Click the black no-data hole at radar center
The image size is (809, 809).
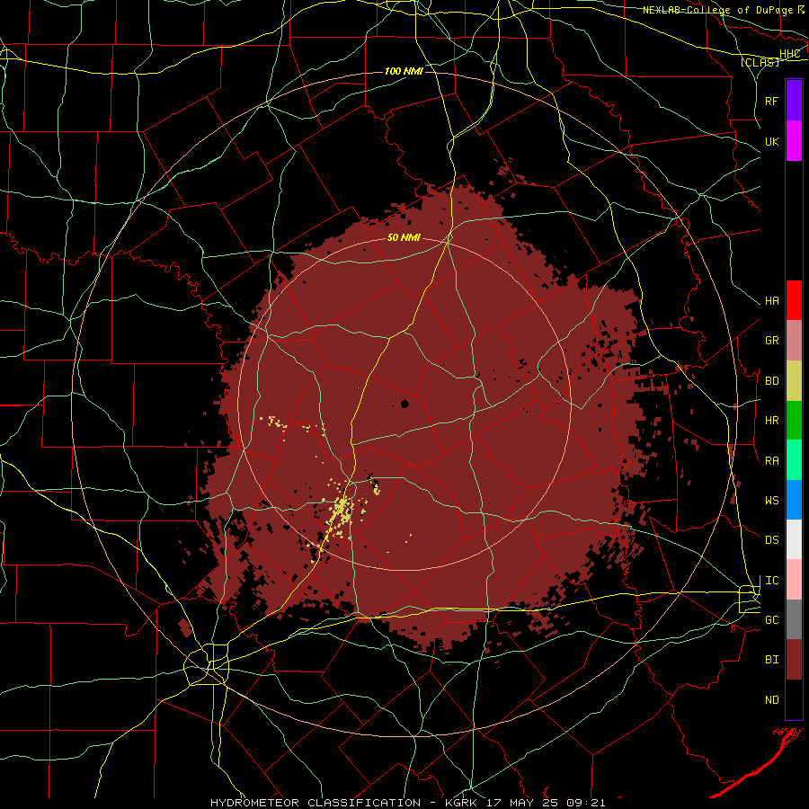(404, 404)
